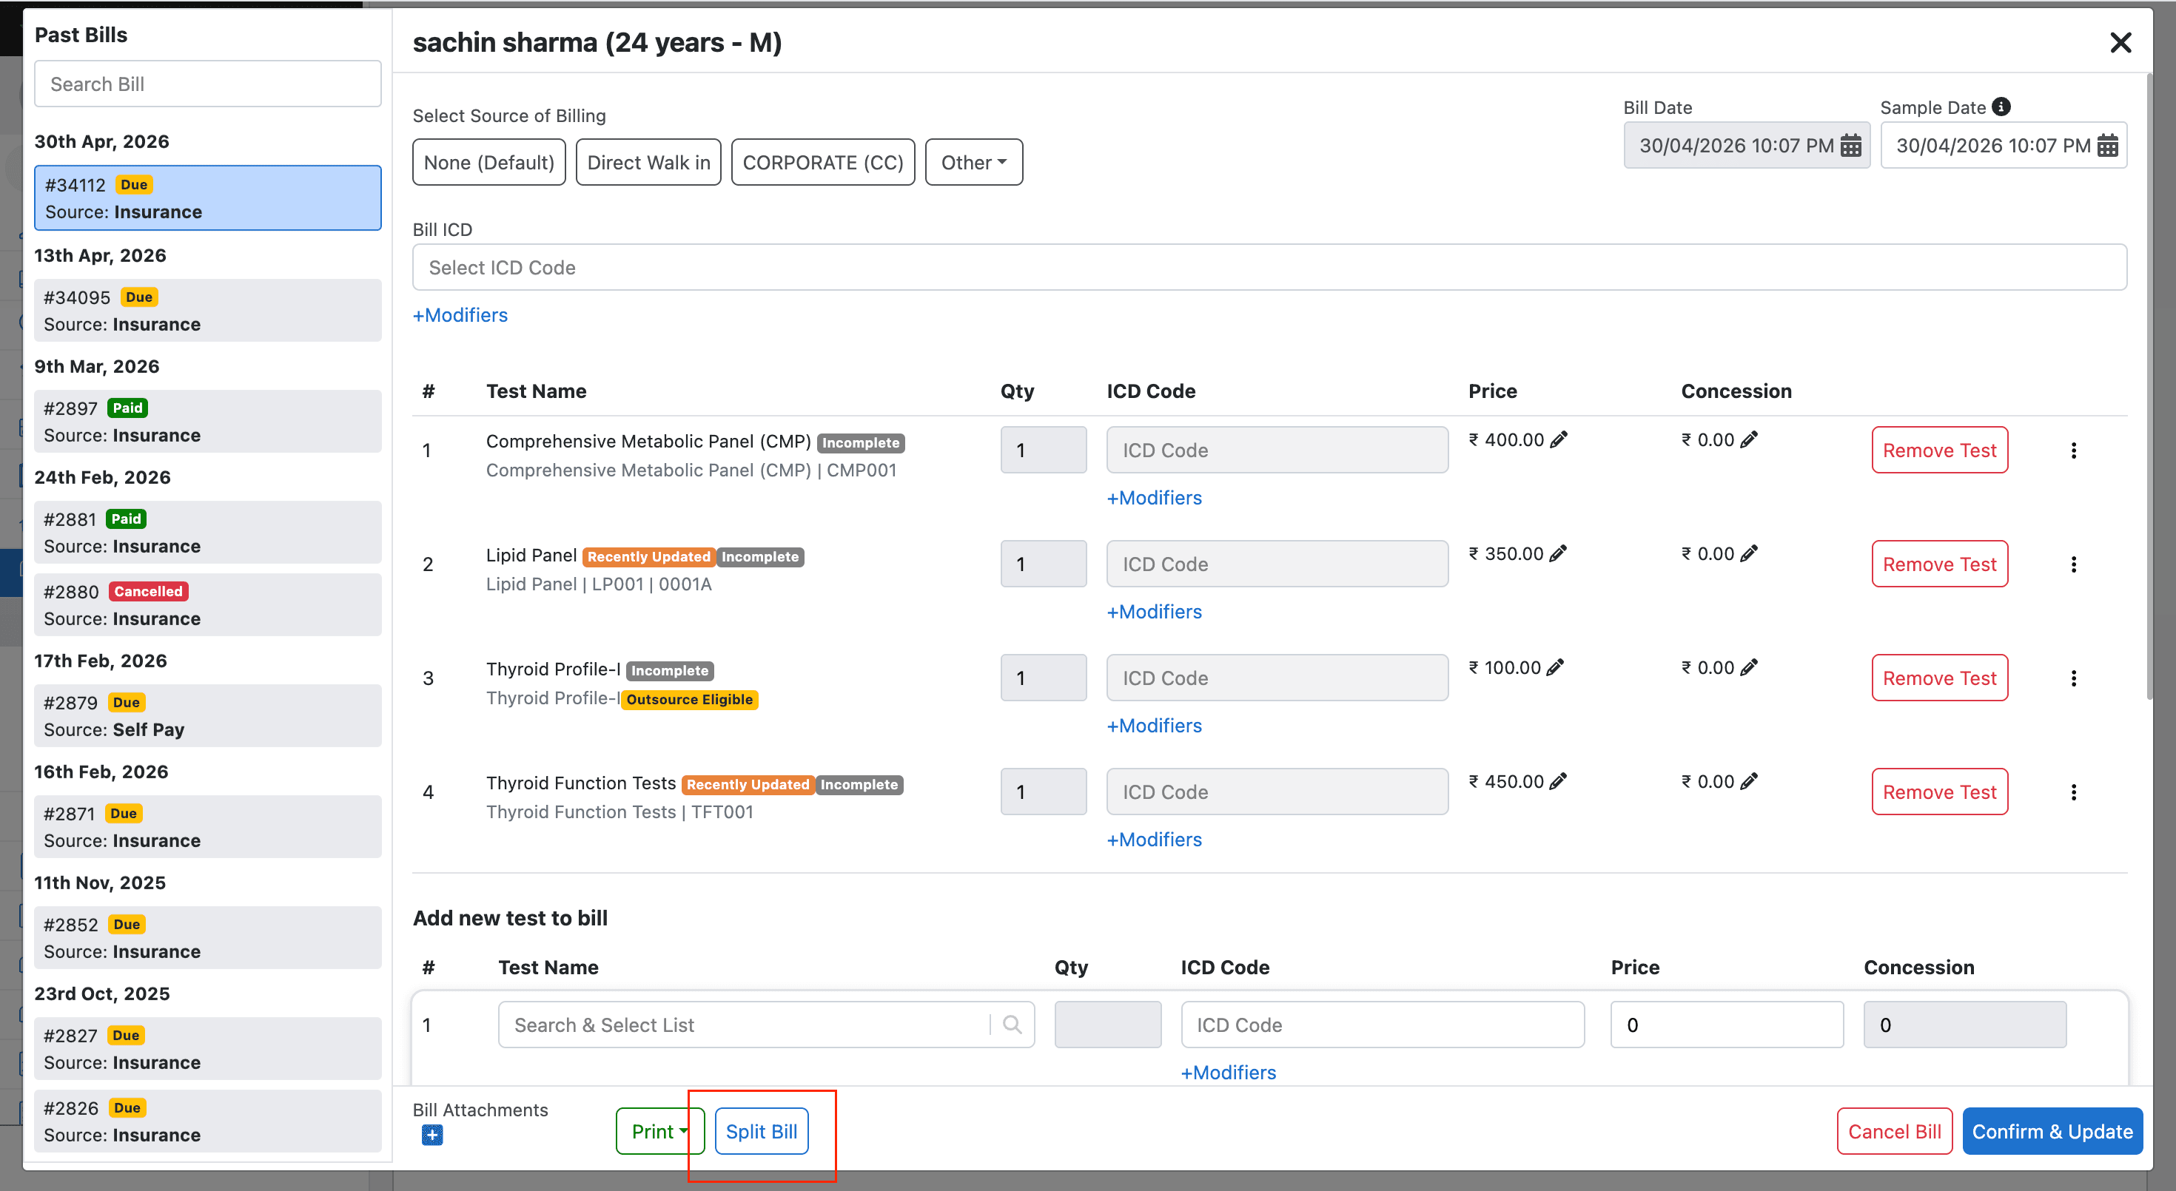Edit concession pencil for Thyroid Profile-I
Screen dimensions: 2176x1191
point(1748,667)
